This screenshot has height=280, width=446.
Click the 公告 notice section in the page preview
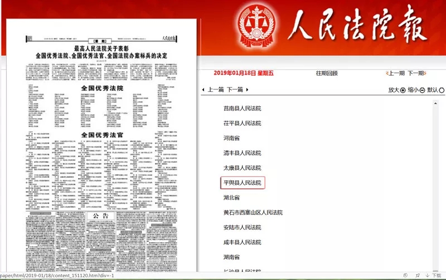coord(101,216)
